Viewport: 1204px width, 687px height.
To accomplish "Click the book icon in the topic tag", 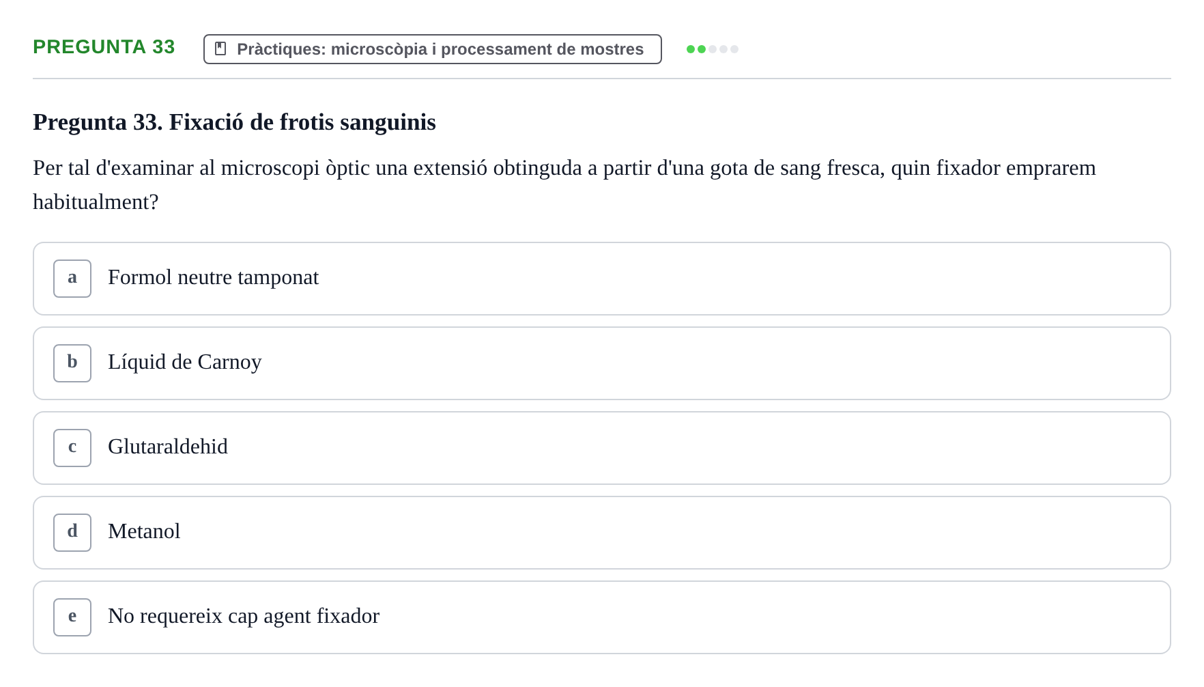I will [x=220, y=48].
